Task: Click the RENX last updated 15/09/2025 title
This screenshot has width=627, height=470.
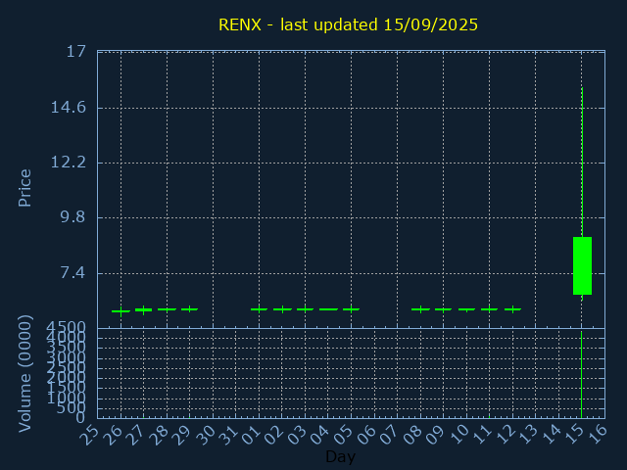Action: click(348, 24)
